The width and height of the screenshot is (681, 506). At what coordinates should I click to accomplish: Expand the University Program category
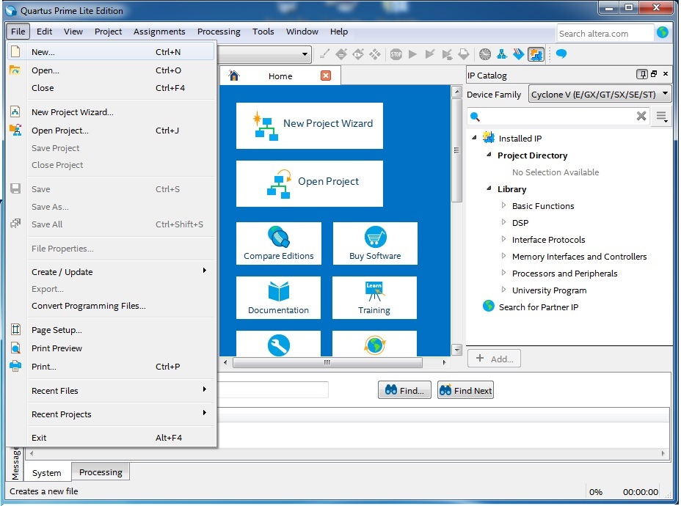click(x=503, y=290)
